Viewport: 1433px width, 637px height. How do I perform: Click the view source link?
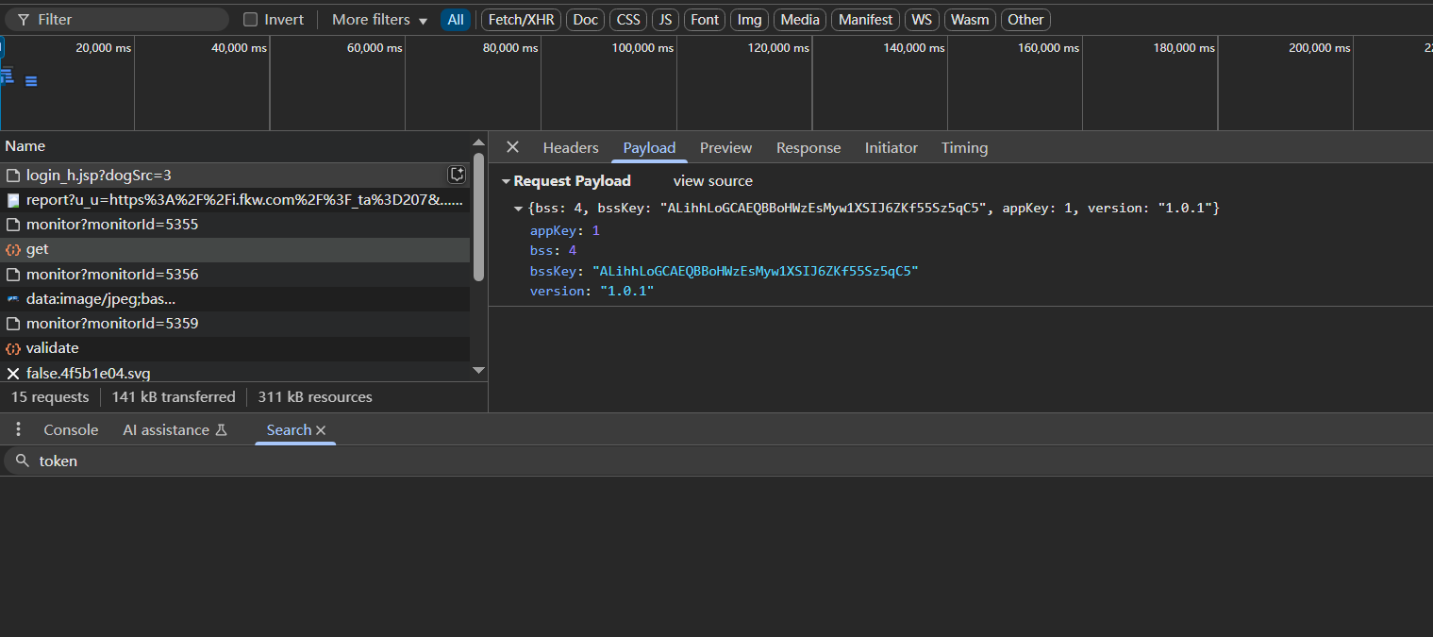(x=712, y=181)
